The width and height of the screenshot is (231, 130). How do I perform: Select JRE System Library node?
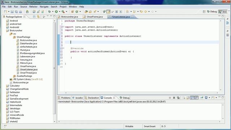pos(28,79)
